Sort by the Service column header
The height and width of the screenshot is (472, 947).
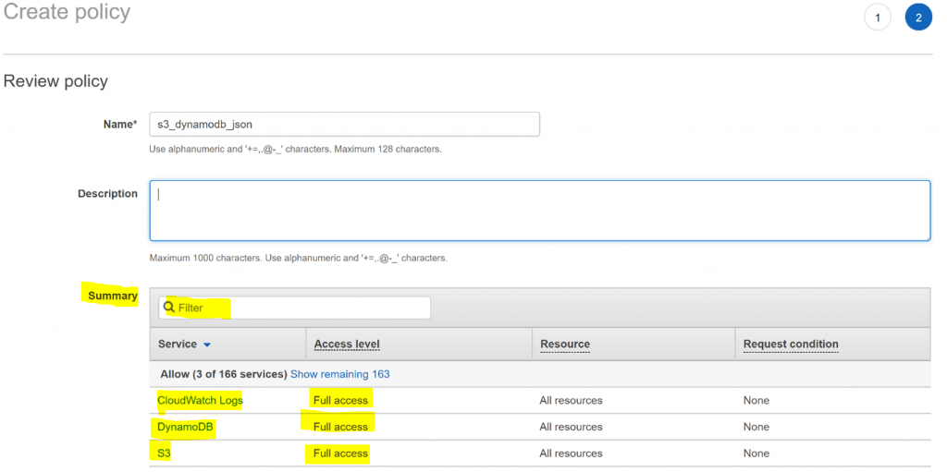178,344
